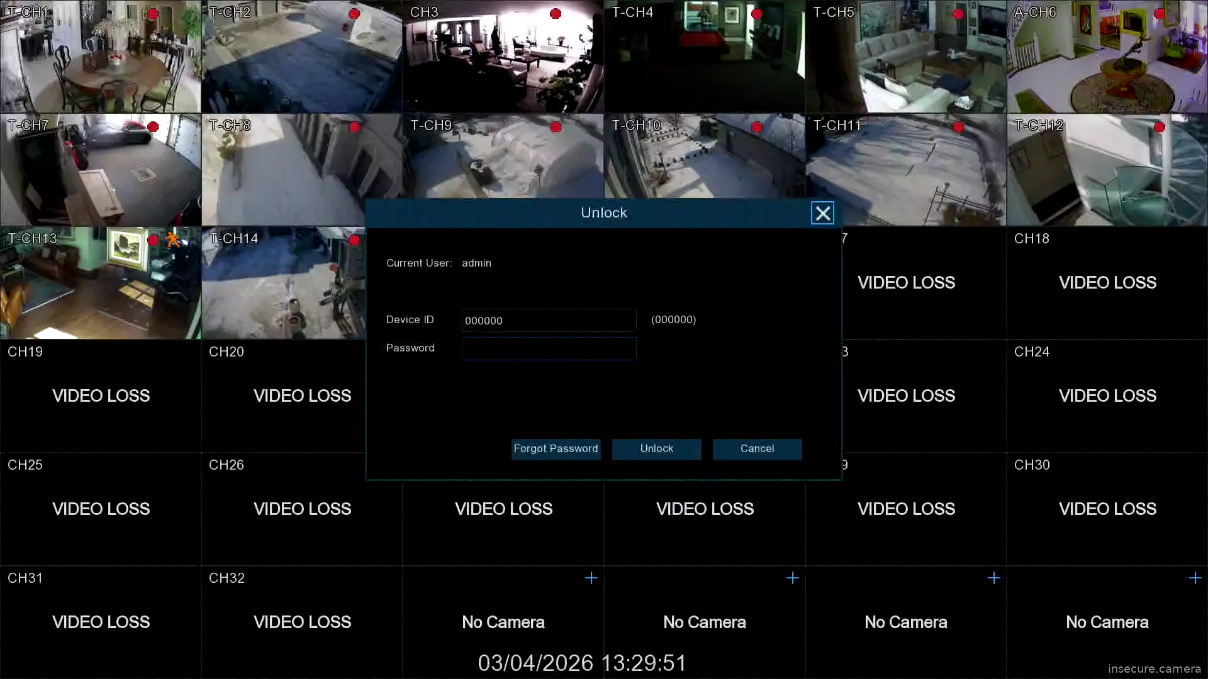This screenshot has height=679, width=1208.
Task: Click the Cancel button in the Unlock dialog
Action: tap(757, 449)
